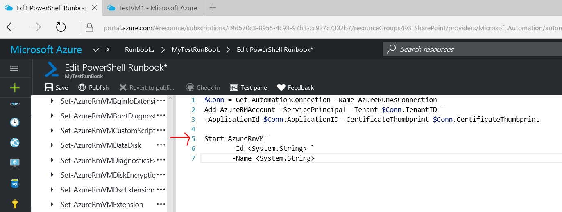
Task: Go to MyTestRunBook breadcrumb
Action: coord(195,49)
